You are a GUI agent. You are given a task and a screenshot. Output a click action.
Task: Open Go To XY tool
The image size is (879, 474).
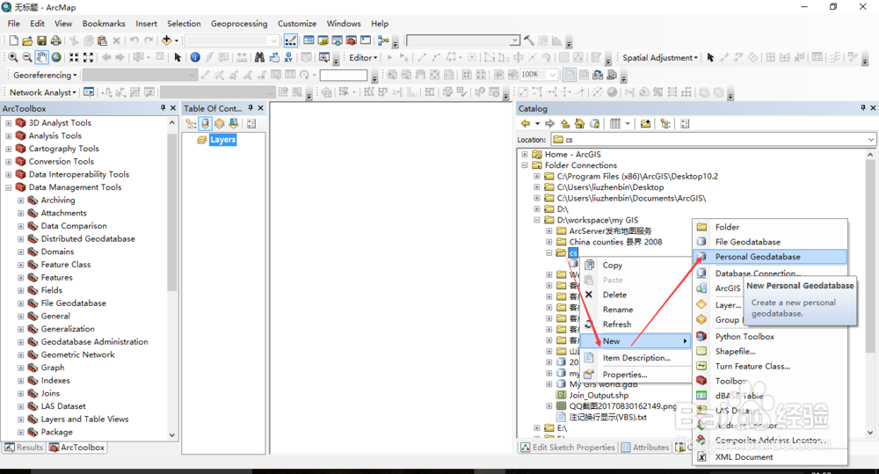click(288, 57)
